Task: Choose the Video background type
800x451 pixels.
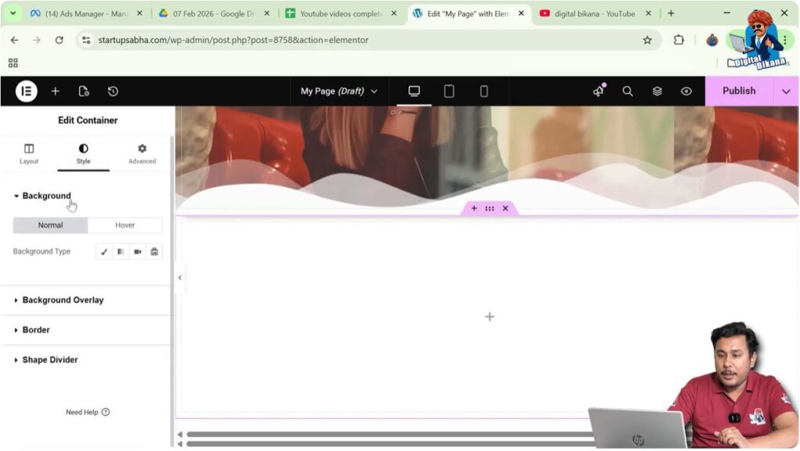Action: (137, 251)
